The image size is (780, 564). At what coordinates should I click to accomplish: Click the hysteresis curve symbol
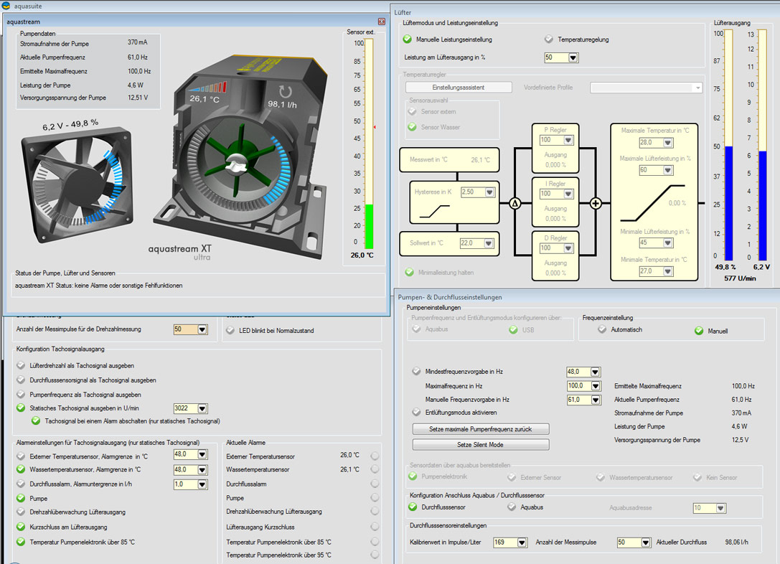coord(434,212)
